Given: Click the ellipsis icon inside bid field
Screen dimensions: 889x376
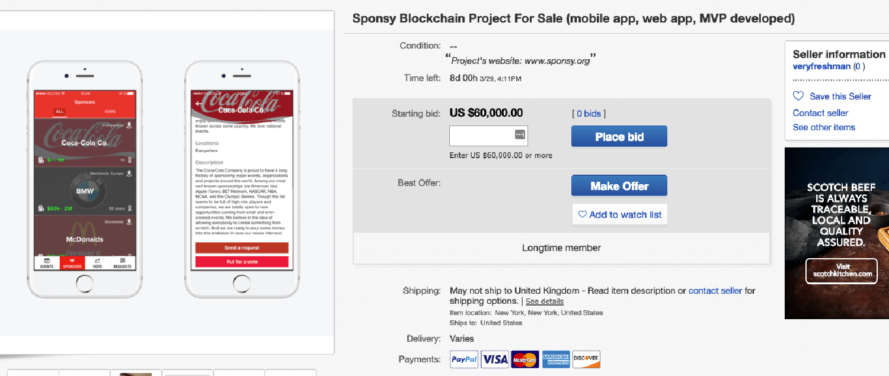Looking at the screenshot, I should pos(520,136).
